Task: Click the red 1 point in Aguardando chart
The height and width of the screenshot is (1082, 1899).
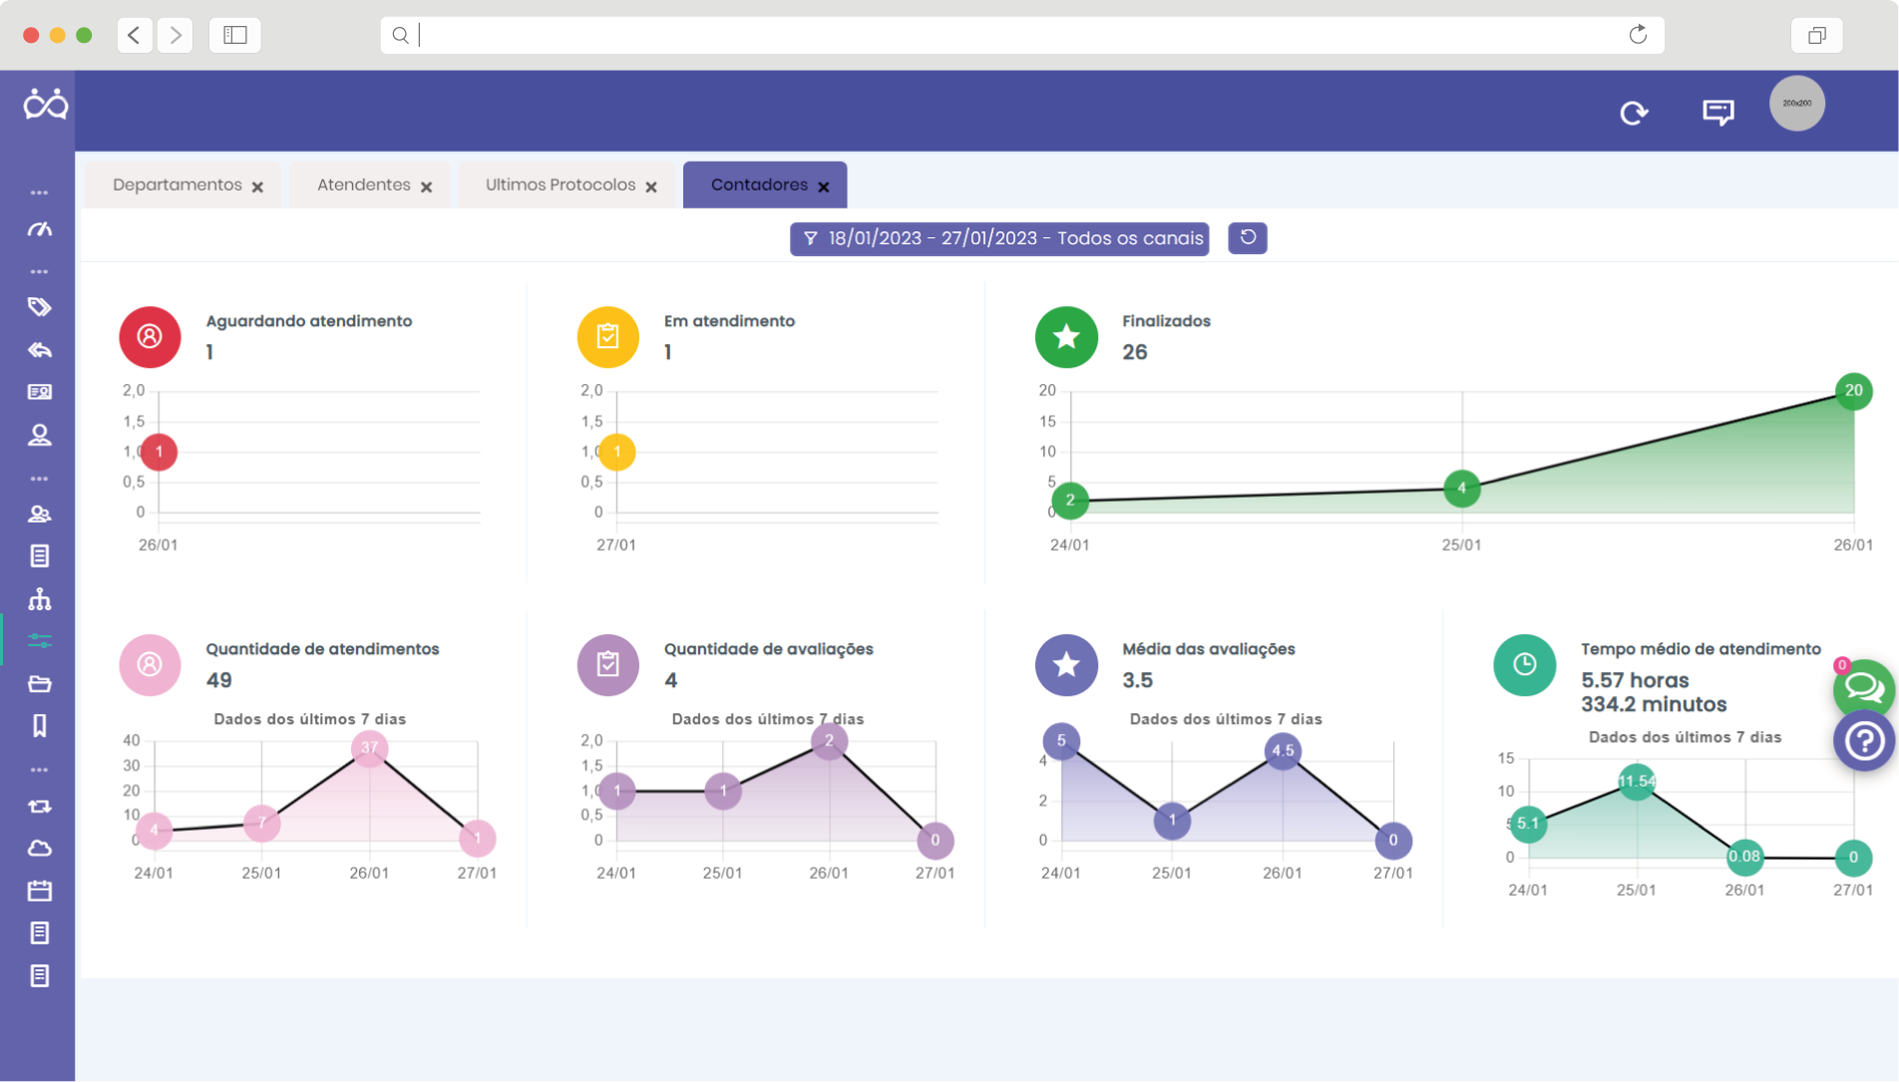Action: click(159, 452)
